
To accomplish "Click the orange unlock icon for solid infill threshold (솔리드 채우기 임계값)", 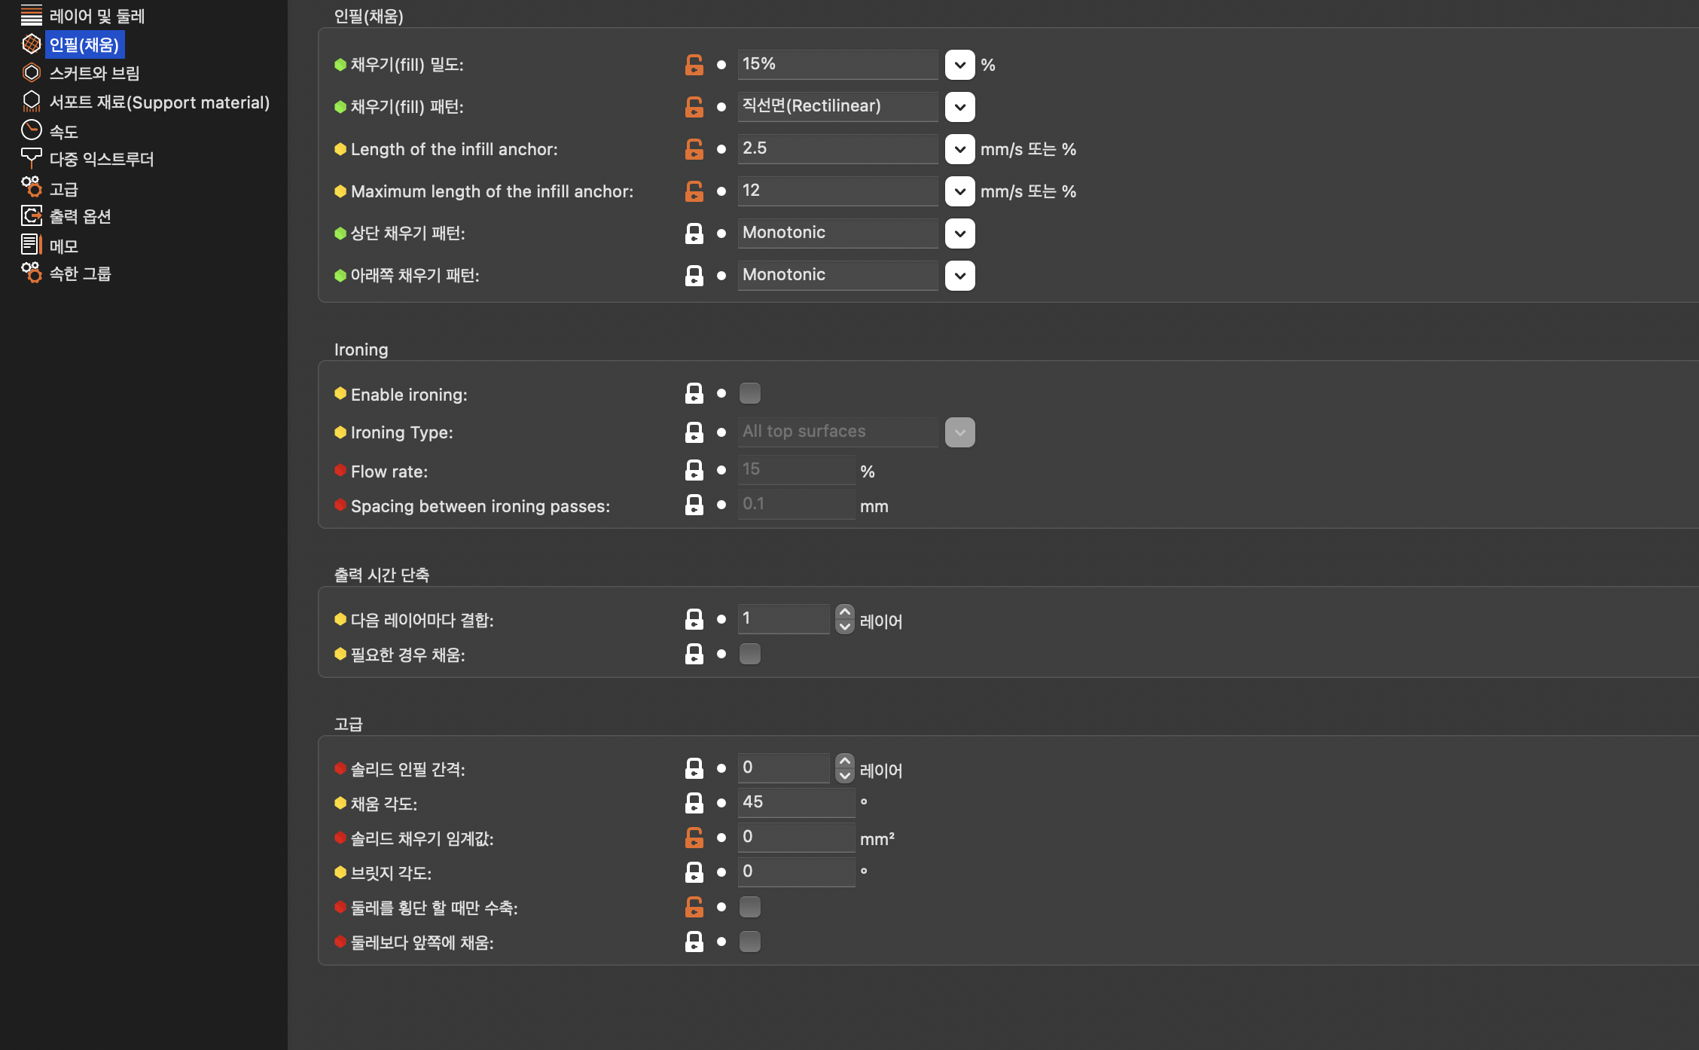I will coord(694,838).
